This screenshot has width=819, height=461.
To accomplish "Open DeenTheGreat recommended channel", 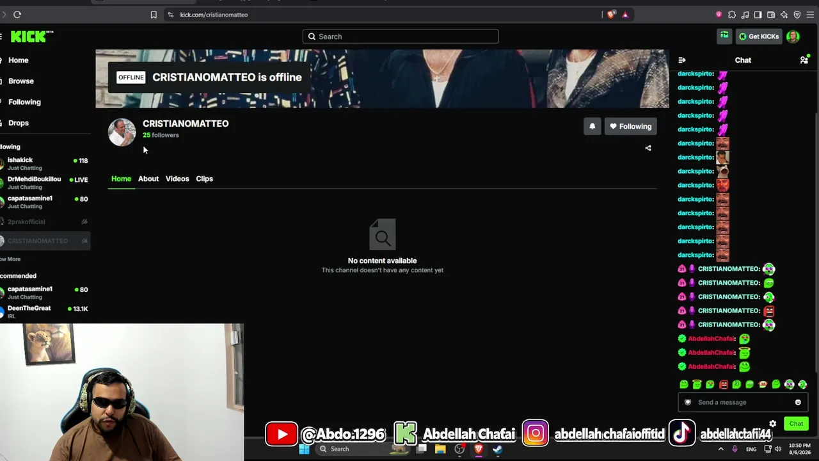I will (x=45, y=312).
